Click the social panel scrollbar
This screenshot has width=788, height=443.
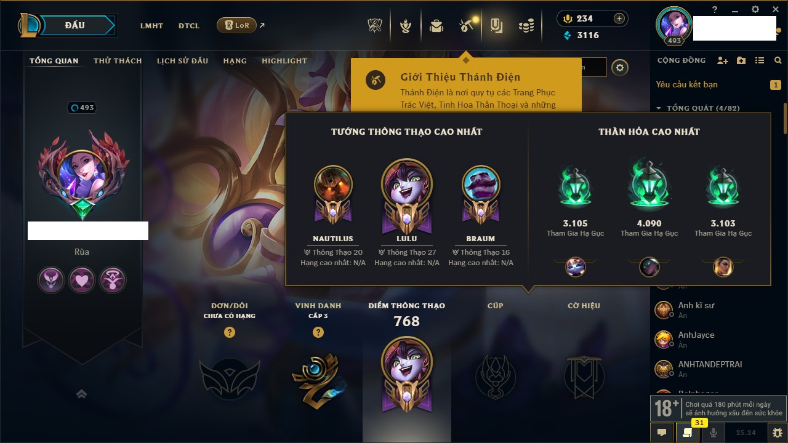[785, 117]
